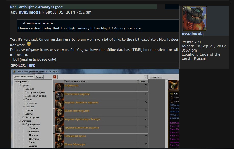Collapse the Предметы tree node
This screenshot has width=234, height=149.
click(x=16, y=81)
